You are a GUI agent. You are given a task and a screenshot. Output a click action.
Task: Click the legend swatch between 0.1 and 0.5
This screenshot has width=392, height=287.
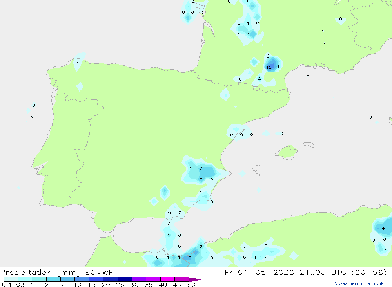point(11,279)
